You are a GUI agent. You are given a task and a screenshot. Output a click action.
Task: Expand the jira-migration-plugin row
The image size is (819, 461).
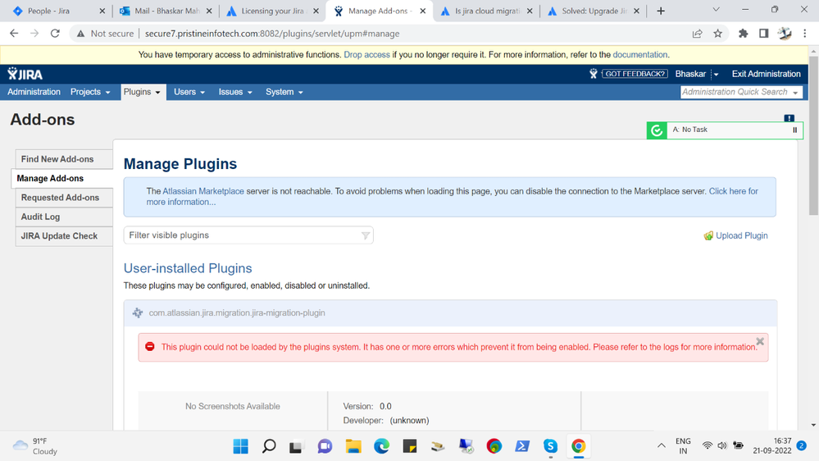(450, 313)
